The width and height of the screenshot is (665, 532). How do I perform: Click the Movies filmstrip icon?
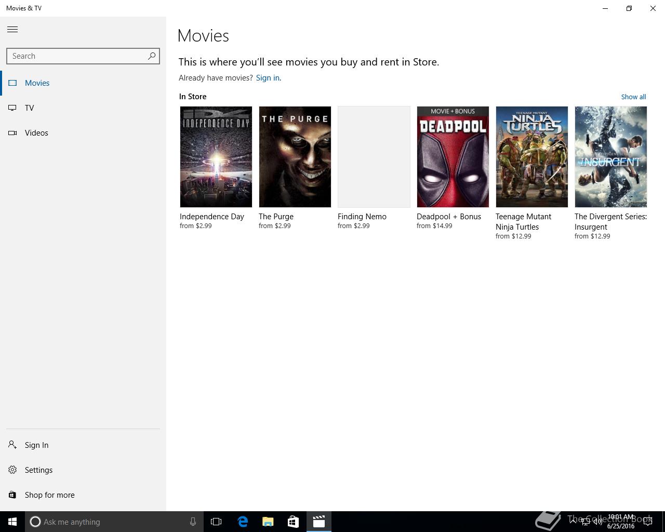pyautogui.click(x=12, y=83)
